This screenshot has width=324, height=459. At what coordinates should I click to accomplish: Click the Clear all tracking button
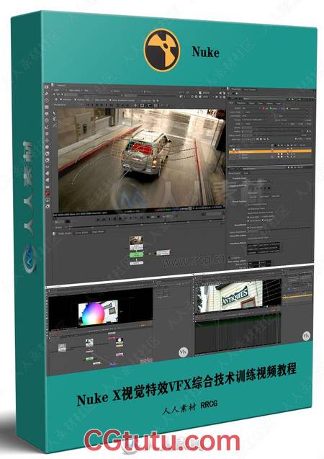point(253,197)
